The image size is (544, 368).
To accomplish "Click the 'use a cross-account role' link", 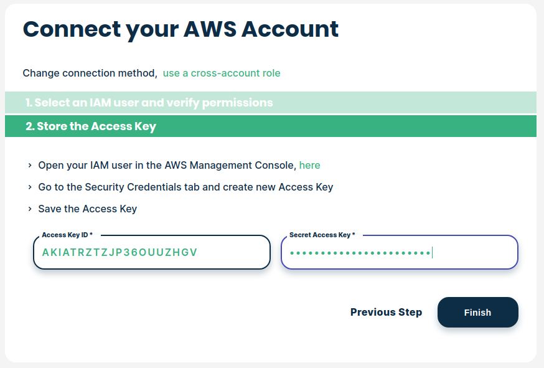I will click(x=222, y=73).
